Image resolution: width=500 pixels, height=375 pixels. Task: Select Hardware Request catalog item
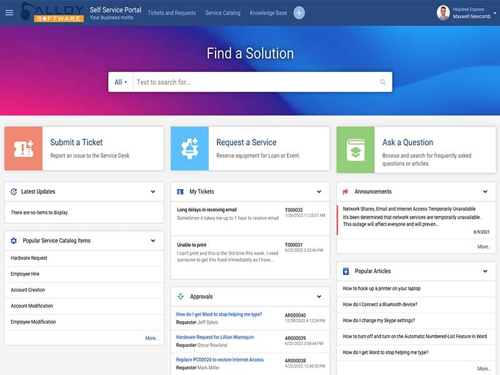pyautogui.click(x=84, y=258)
